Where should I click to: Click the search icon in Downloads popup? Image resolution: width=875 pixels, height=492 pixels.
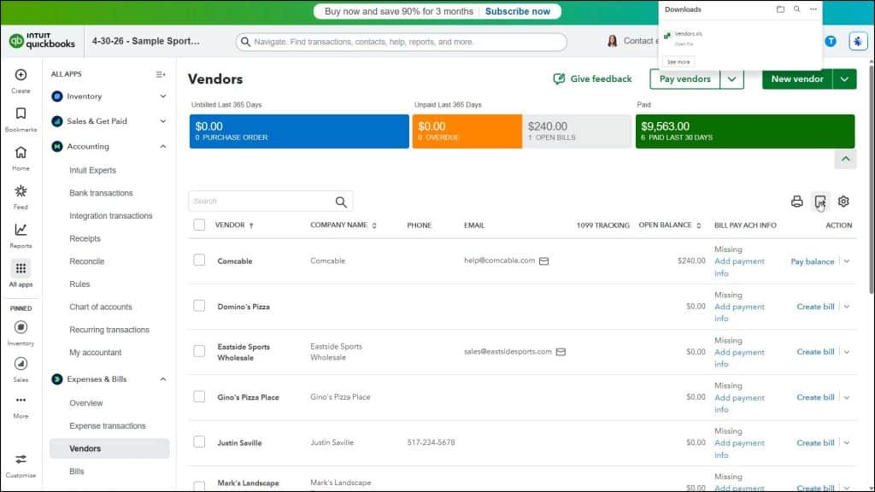pos(797,9)
